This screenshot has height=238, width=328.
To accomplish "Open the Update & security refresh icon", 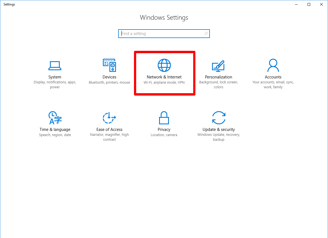I will (x=219, y=118).
